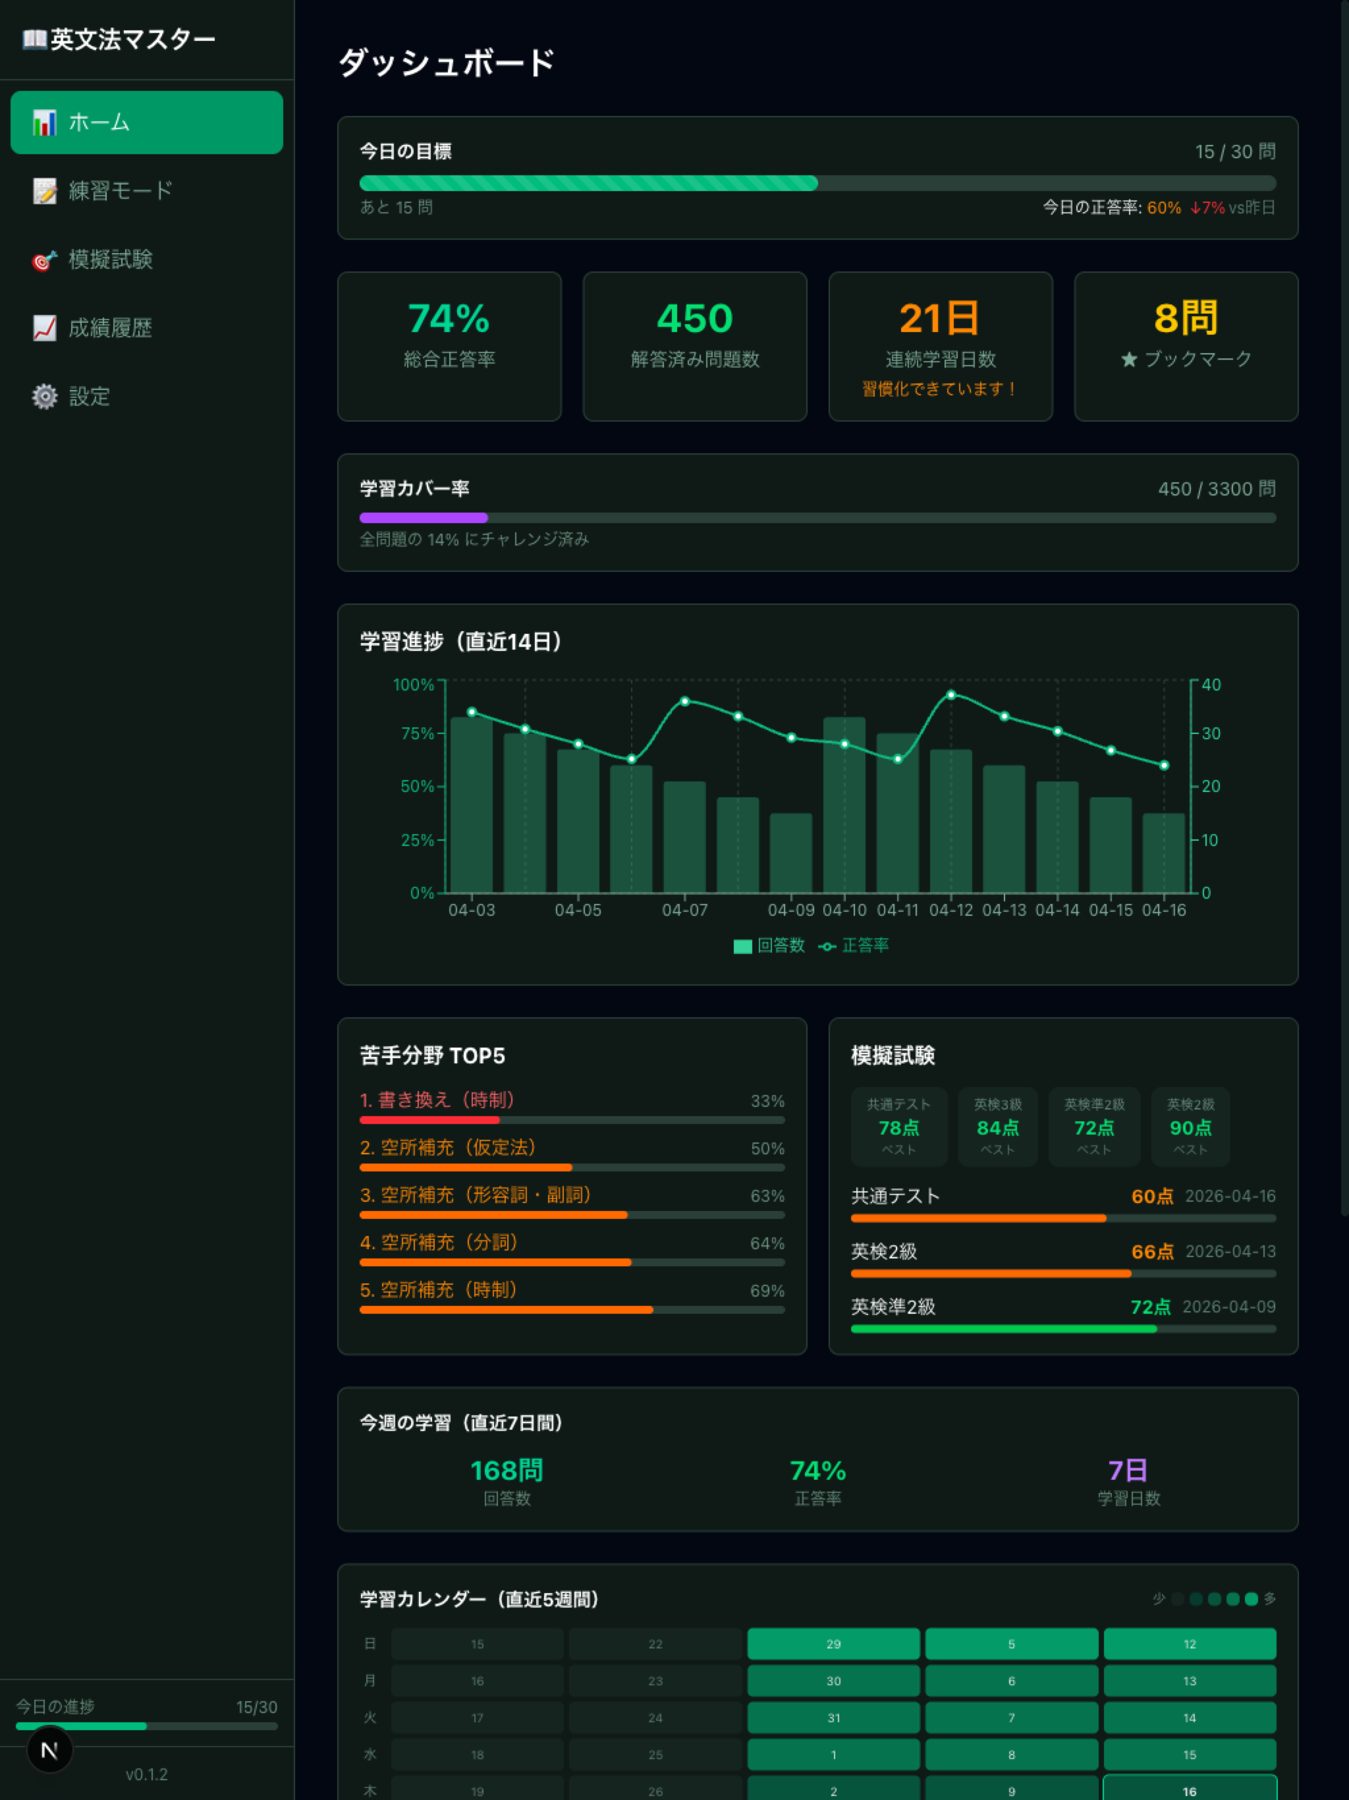The height and width of the screenshot is (1800, 1349).
Task: Click the star icon beside ブックマーク
Action: [x=1128, y=360]
